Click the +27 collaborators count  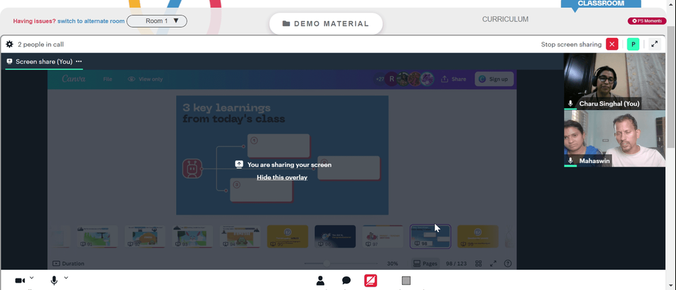pos(380,79)
